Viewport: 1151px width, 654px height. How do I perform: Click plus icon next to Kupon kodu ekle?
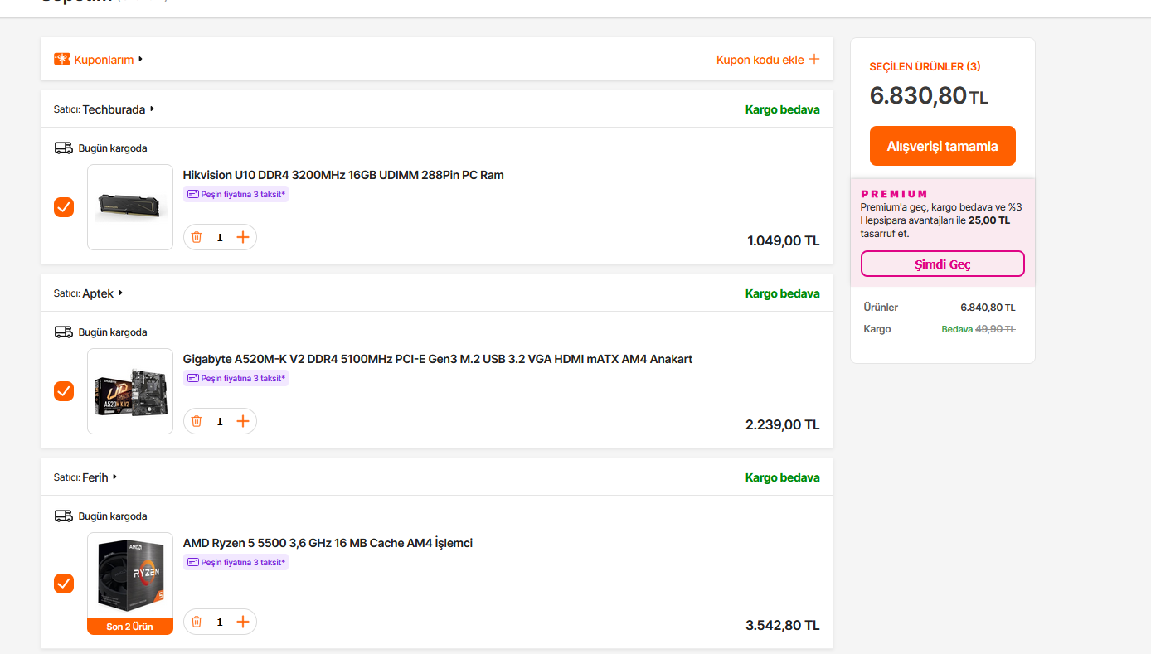click(x=814, y=60)
